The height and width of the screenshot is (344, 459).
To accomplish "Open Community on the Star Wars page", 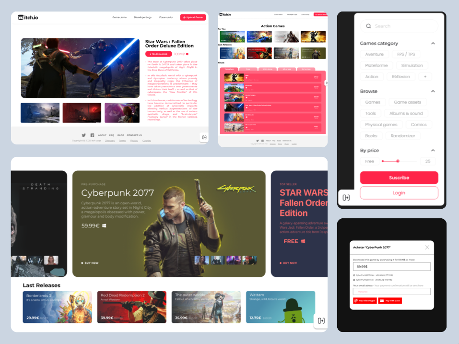I will click(165, 17).
